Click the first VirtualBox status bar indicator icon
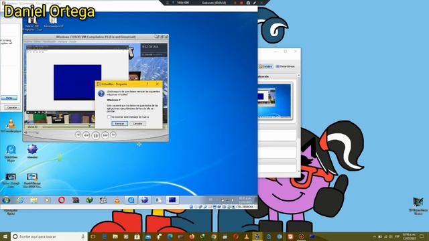 pos(191,207)
